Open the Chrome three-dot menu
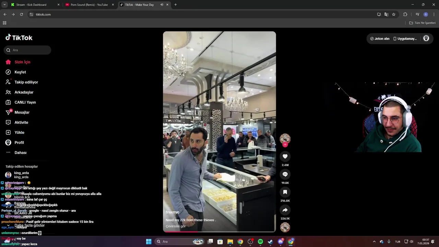 pyautogui.click(x=434, y=14)
